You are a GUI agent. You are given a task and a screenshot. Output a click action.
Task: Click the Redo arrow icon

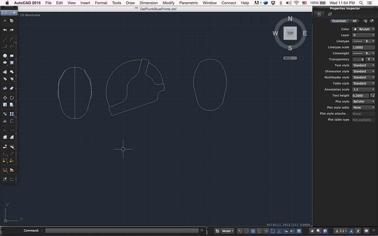(12, 30)
